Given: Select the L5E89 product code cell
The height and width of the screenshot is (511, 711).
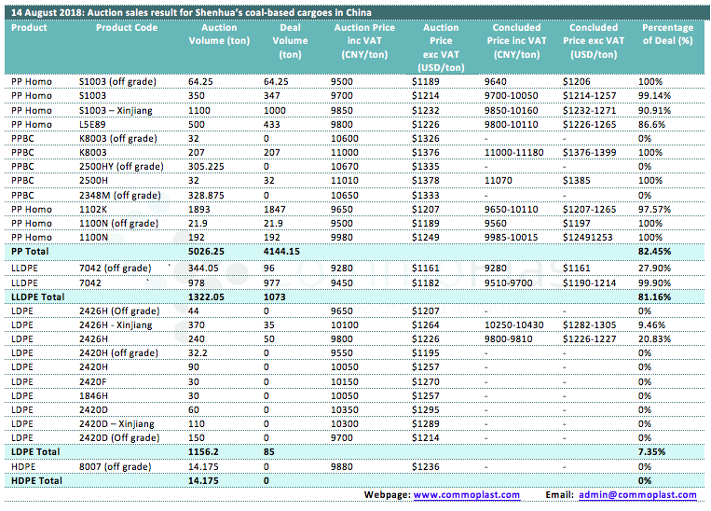Looking at the screenshot, I should pyautogui.click(x=92, y=124).
